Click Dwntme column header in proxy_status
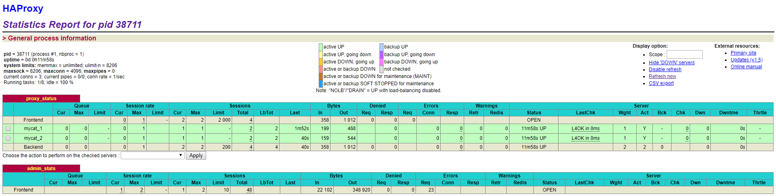 tap(729, 113)
